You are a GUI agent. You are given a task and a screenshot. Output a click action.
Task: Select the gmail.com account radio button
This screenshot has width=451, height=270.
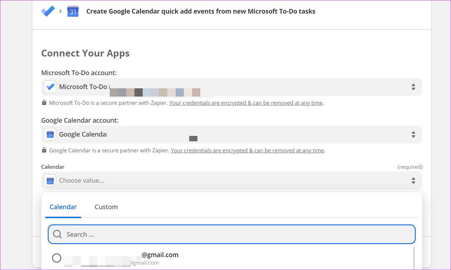[57, 257]
